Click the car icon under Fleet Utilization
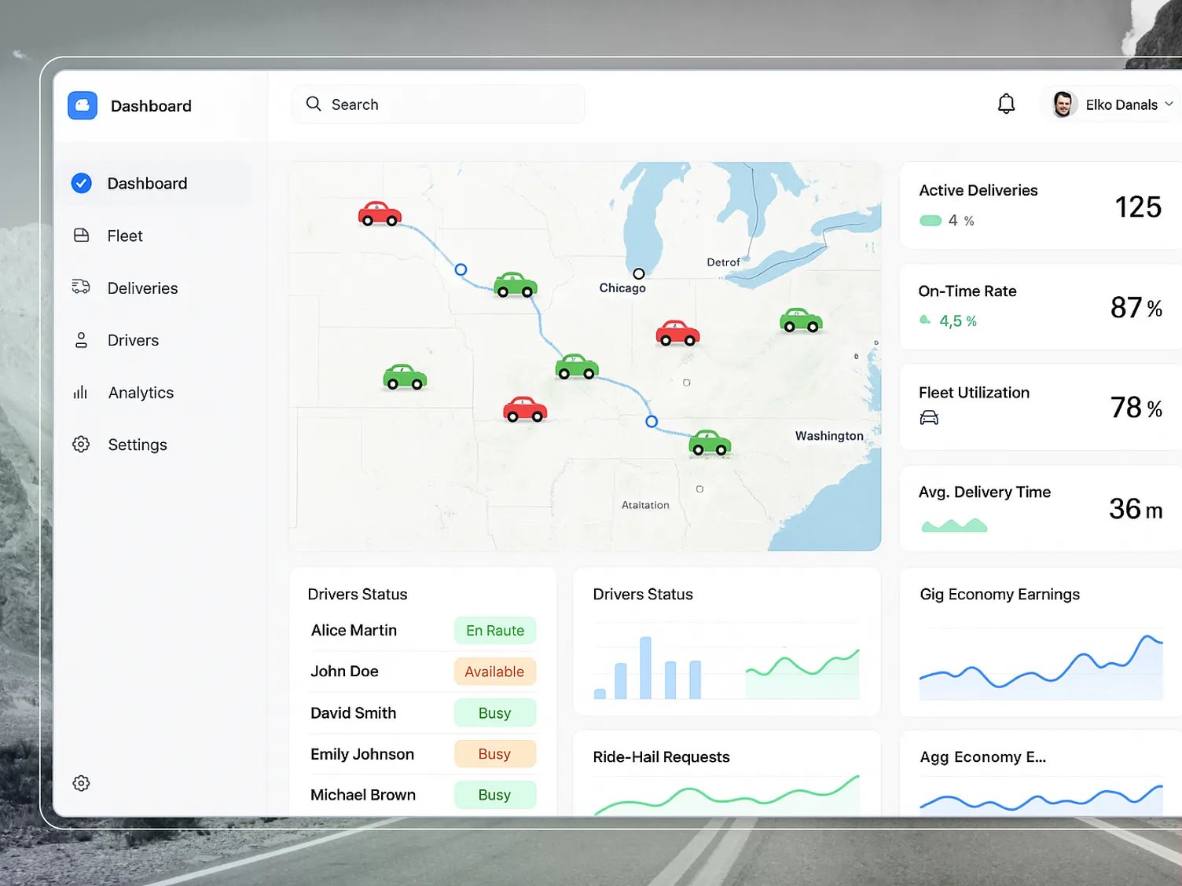1182x886 pixels. coord(929,418)
